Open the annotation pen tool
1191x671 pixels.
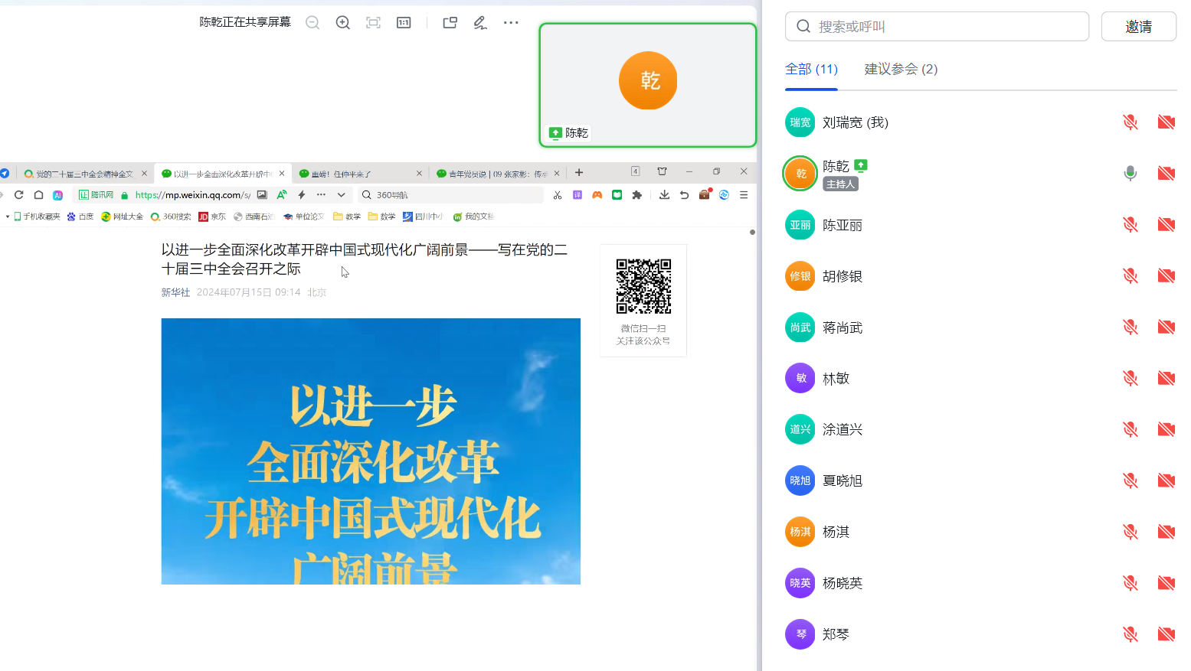click(480, 23)
